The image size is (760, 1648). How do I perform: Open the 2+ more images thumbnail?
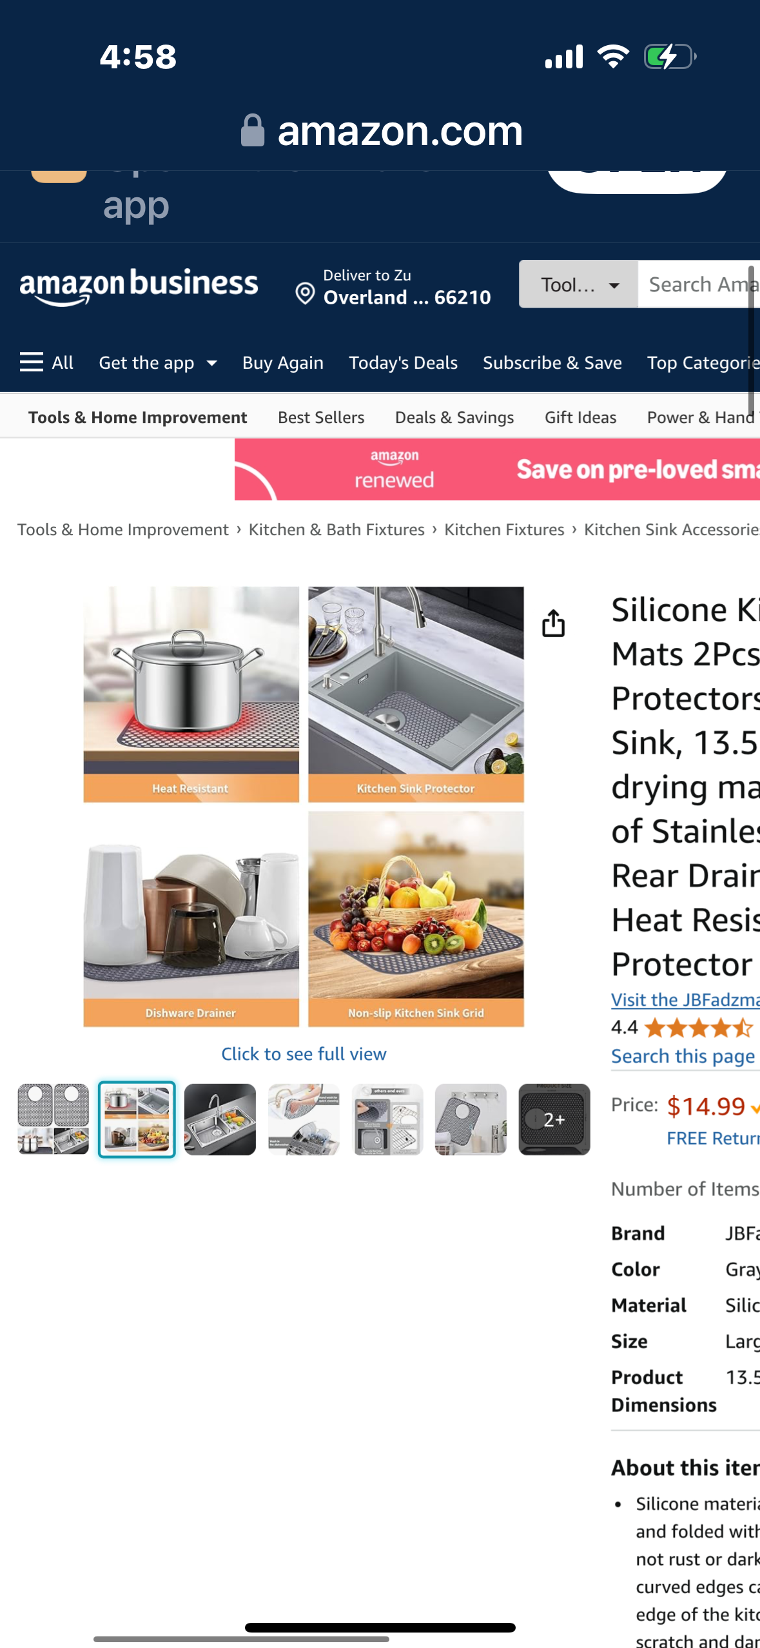pos(554,1119)
